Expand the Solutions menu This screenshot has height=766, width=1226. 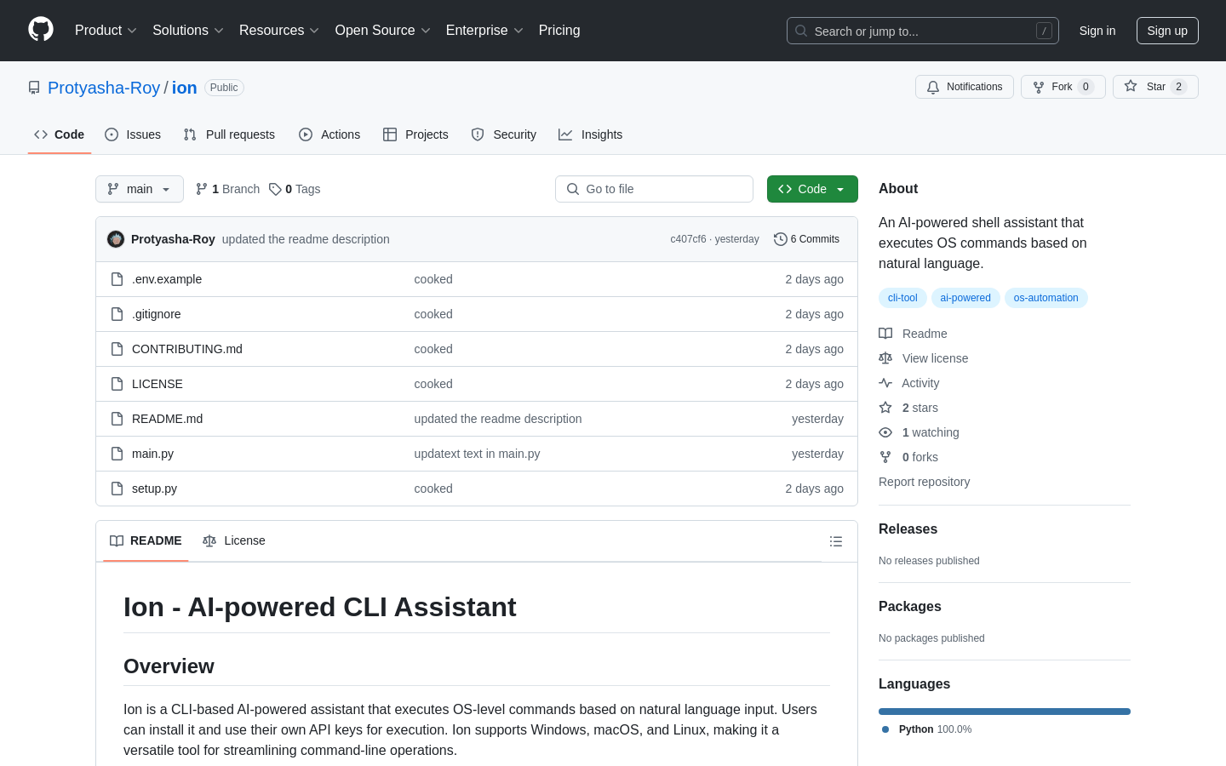[x=188, y=31]
